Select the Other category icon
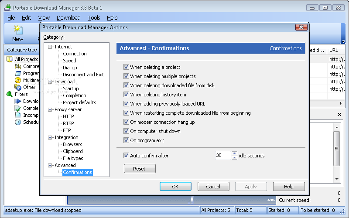The width and height of the screenshot is (349, 218). [18, 87]
